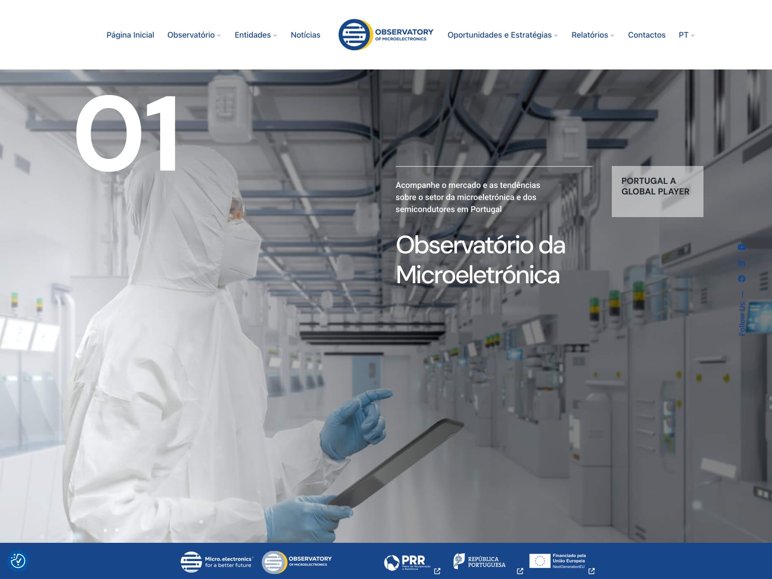772x579 pixels.
Task: Click the Micro.electronics footer logo
Action: point(217,562)
